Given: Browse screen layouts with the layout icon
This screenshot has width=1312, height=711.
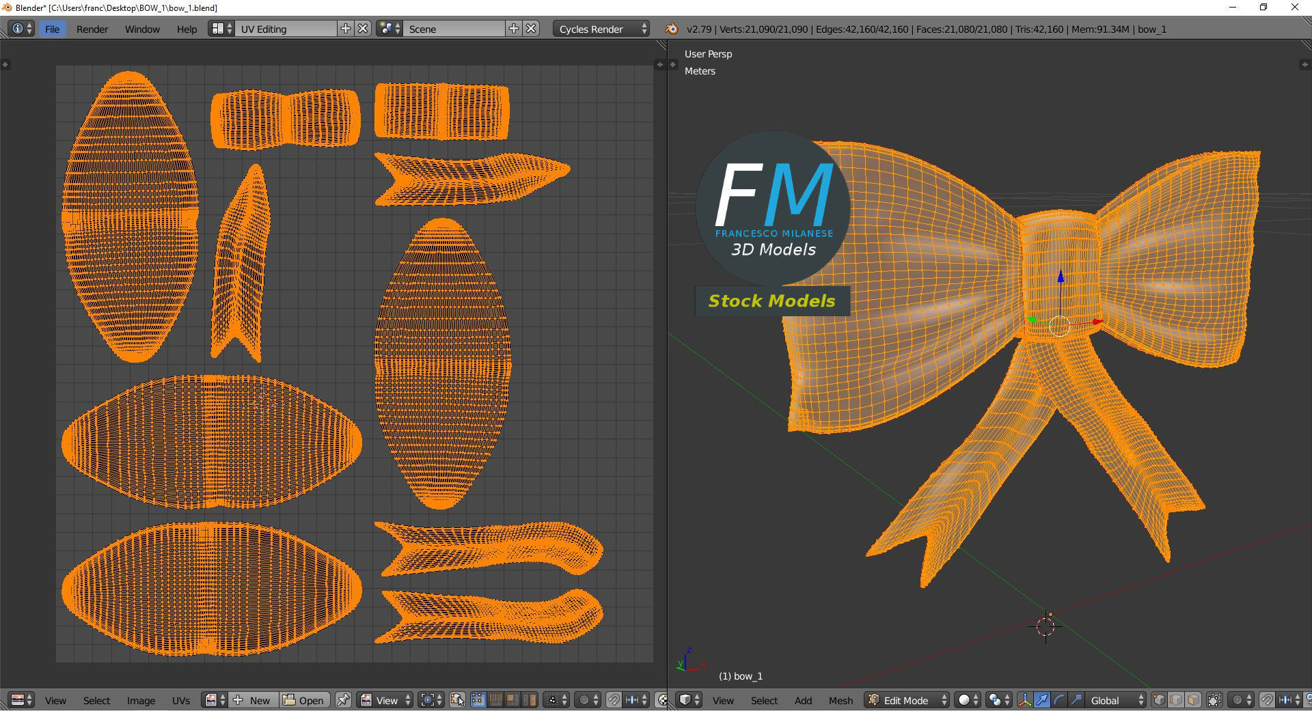Looking at the screenshot, I should tap(221, 29).
